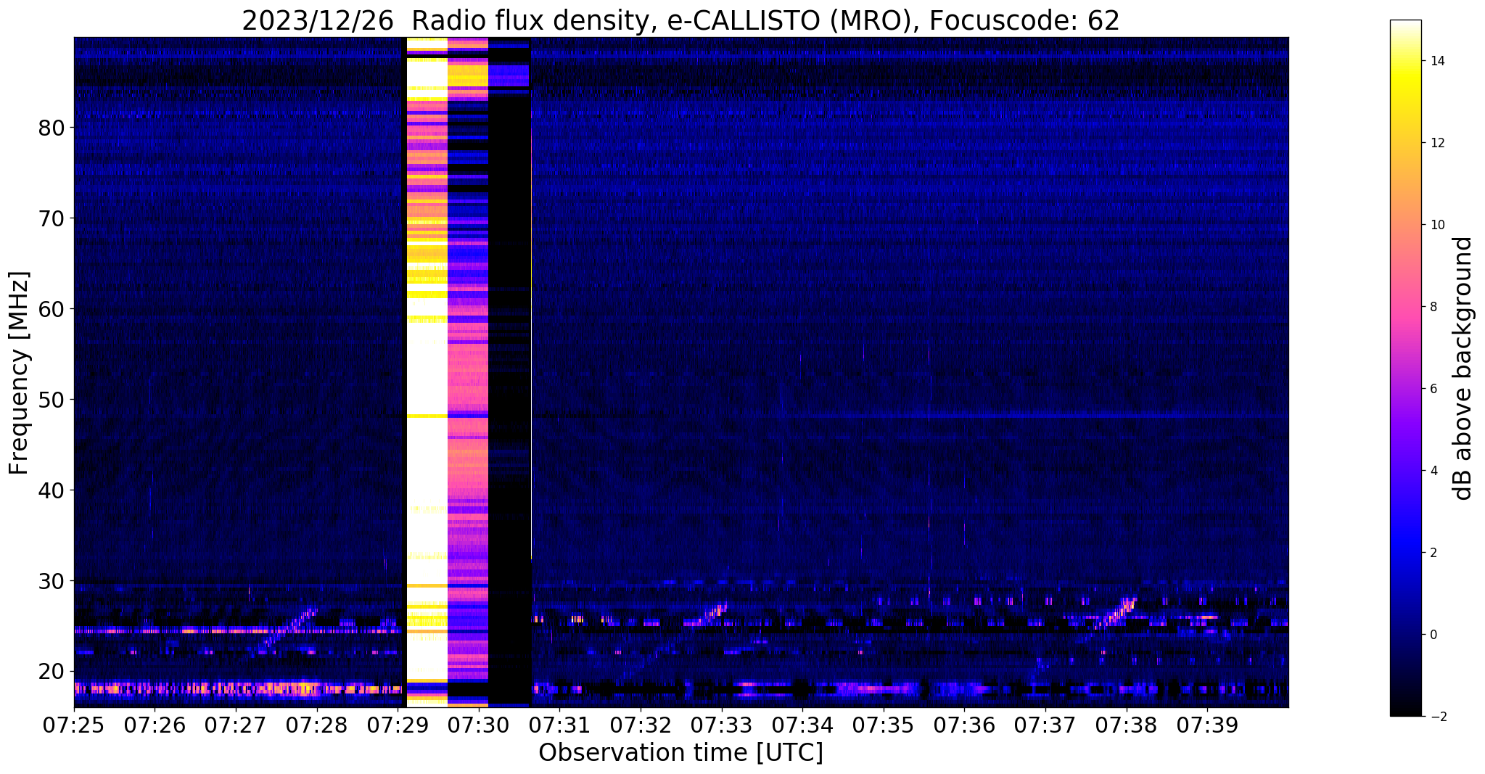The height and width of the screenshot is (774, 1485).
Task: Select the 07:37 time tick label
Action: pos(1045,725)
